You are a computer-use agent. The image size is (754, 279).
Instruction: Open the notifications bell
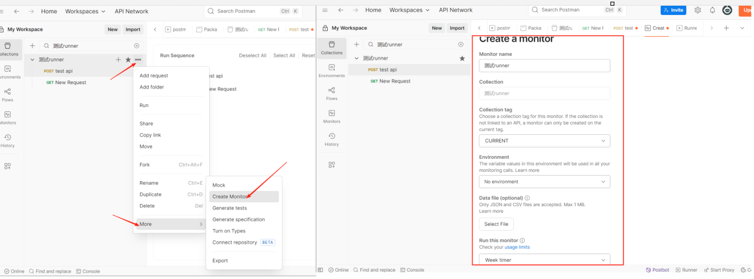712,10
